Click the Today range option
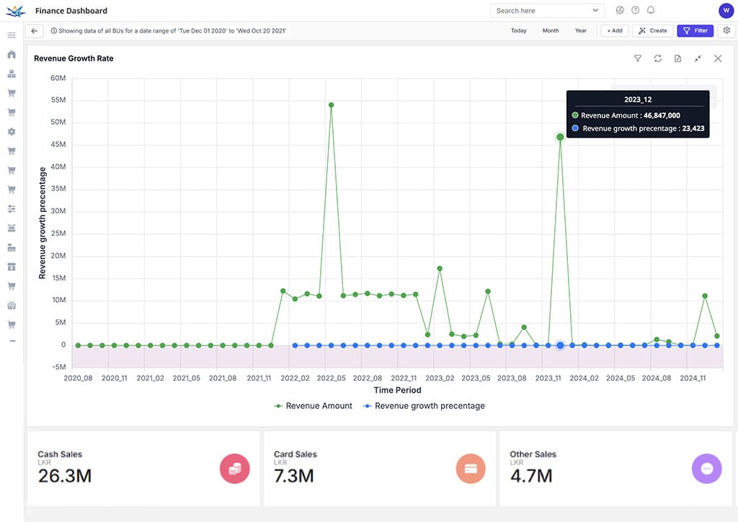738x522 pixels. [x=518, y=30]
